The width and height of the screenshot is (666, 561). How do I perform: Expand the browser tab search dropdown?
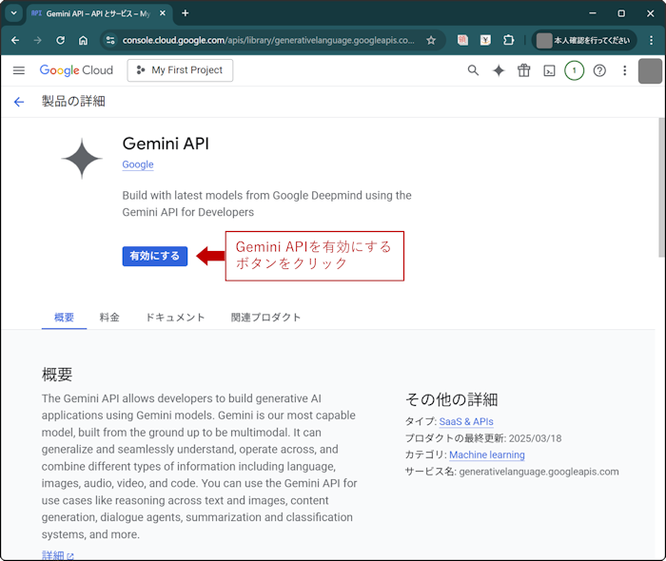point(13,13)
